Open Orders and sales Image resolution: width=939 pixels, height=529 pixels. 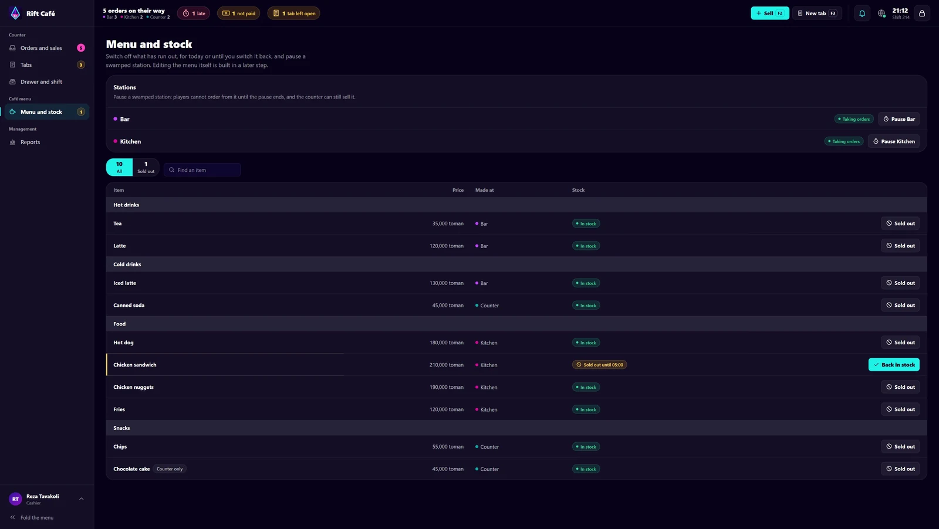tap(47, 48)
